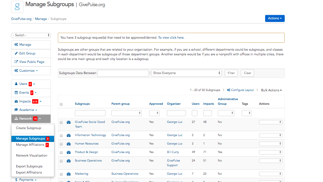This screenshot has width=323, height=182.
Task: Follow the 'To view click here' link
Action: [171, 37]
